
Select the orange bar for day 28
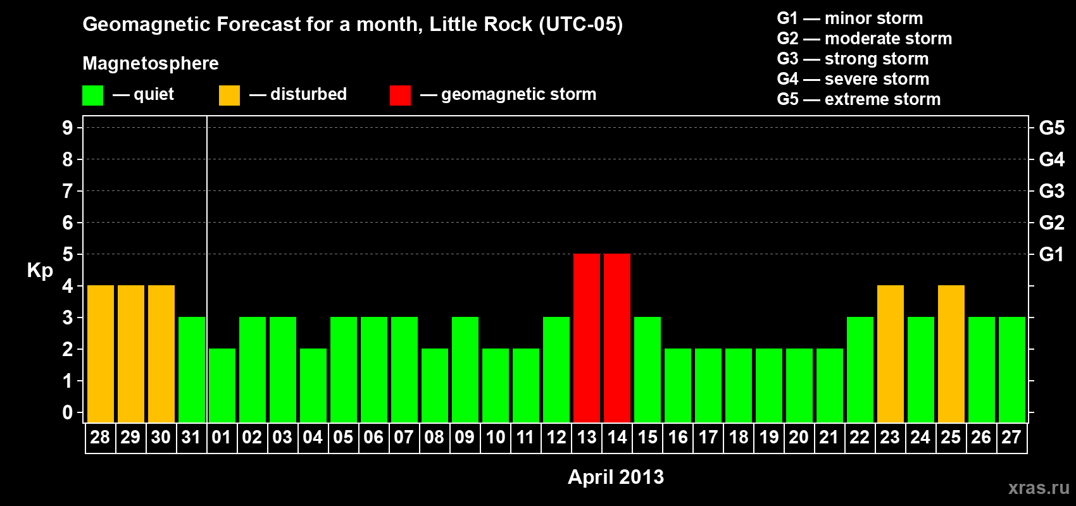(x=101, y=354)
